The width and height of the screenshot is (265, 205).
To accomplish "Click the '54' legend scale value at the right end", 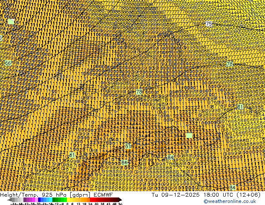I will coord(120,204).
